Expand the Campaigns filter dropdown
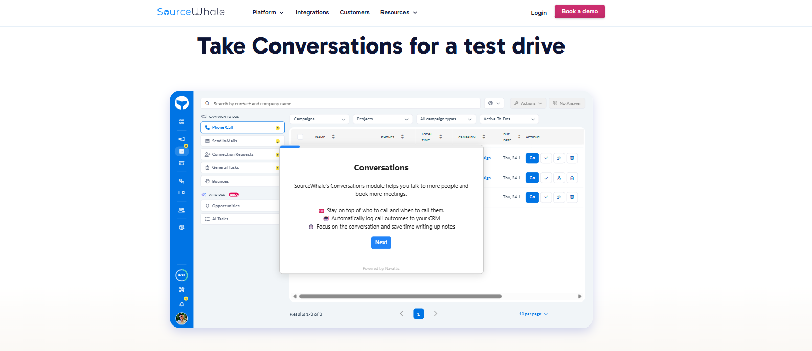The height and width of the screenshot is (351, 812). point(320,119)
